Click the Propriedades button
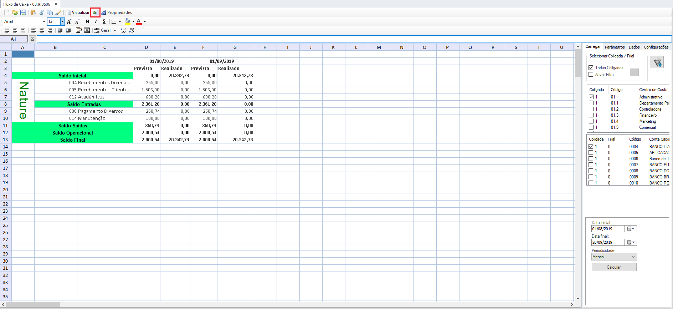Image resolution: width=673 pixels, height=309 pixels. click(x=117, y=12)
